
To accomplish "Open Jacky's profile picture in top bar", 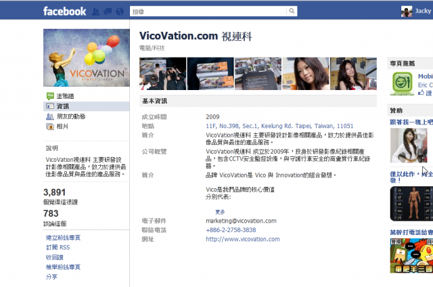I will coord(407,12).
